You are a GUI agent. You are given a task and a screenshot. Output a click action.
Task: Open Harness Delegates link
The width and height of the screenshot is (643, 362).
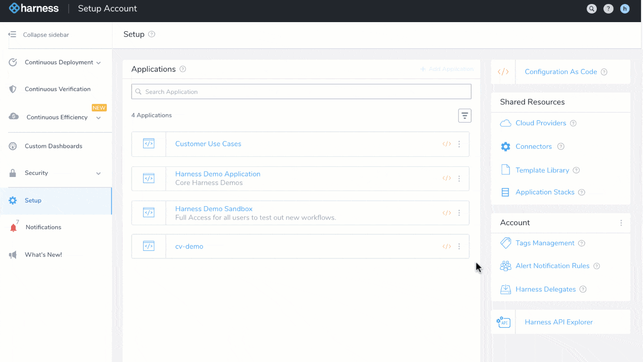click(546, 290)
